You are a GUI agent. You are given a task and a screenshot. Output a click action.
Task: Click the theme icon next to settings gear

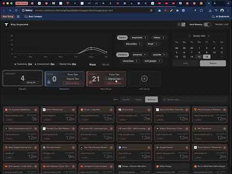point(183,25)
